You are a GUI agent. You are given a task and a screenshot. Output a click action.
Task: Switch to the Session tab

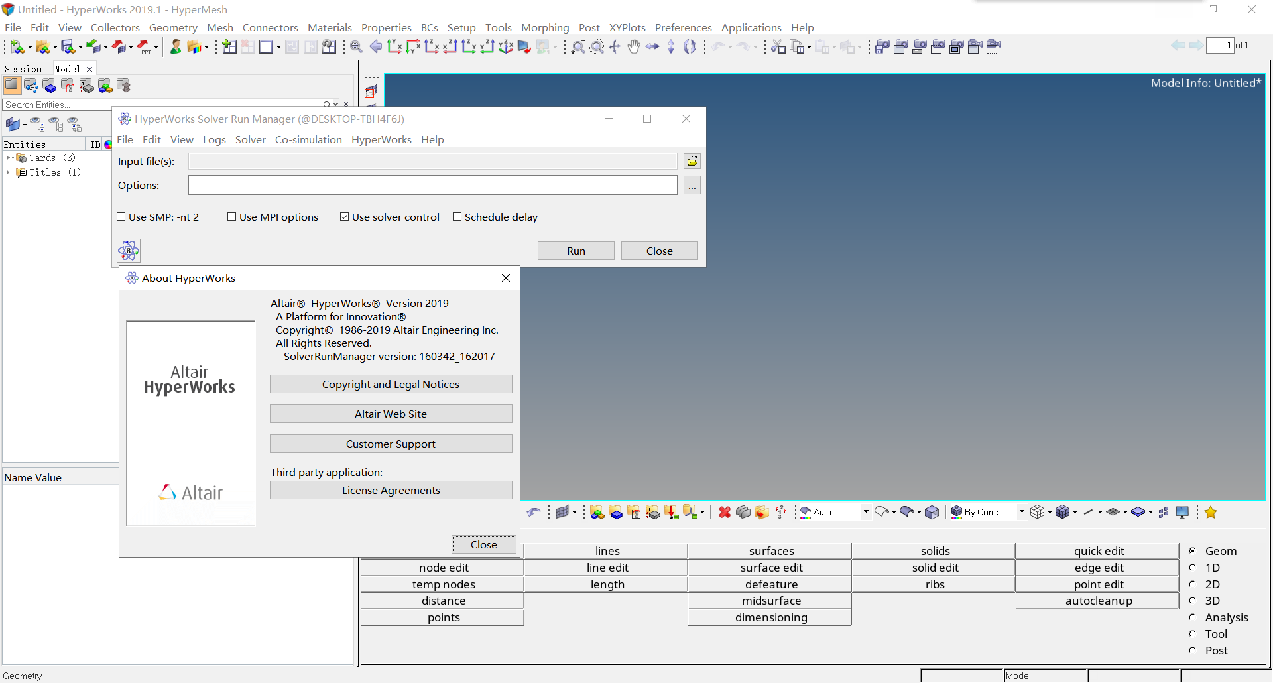[23, 68]
